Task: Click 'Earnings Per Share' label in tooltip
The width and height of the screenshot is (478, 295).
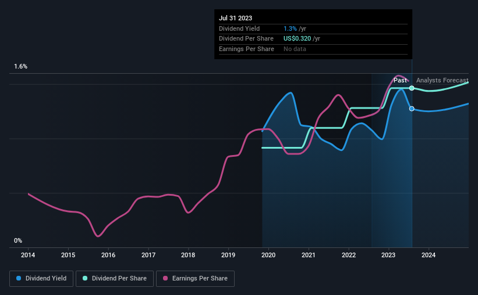Action: pos(246,49)
